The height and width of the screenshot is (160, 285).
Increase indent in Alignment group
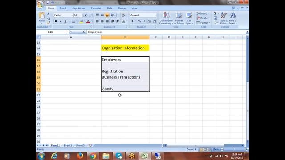point(118,21)
